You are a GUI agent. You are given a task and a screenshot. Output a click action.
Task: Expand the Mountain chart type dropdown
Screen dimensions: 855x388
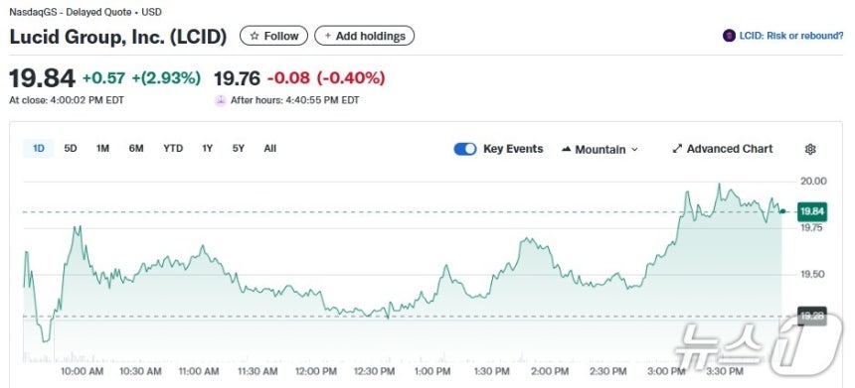[599, 149]
